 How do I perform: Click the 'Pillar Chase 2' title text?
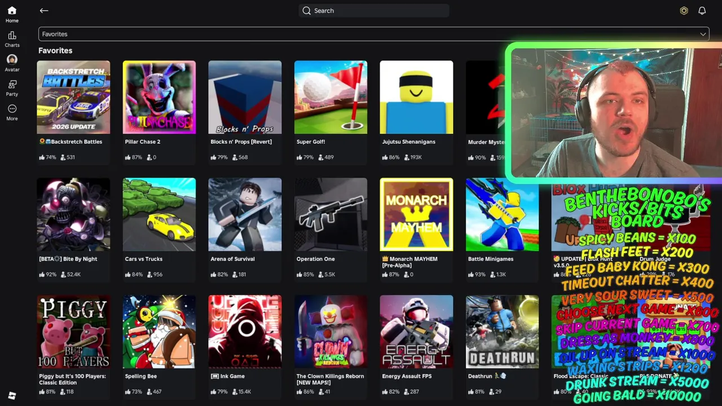(x=143, y=142)
